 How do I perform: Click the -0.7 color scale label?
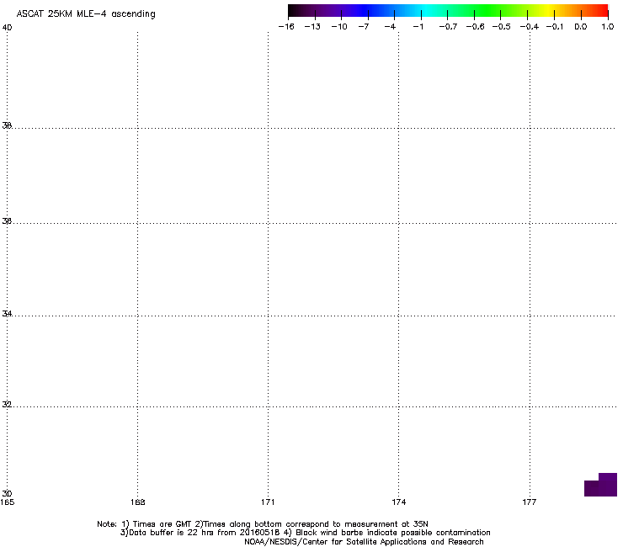click(448, 27)
